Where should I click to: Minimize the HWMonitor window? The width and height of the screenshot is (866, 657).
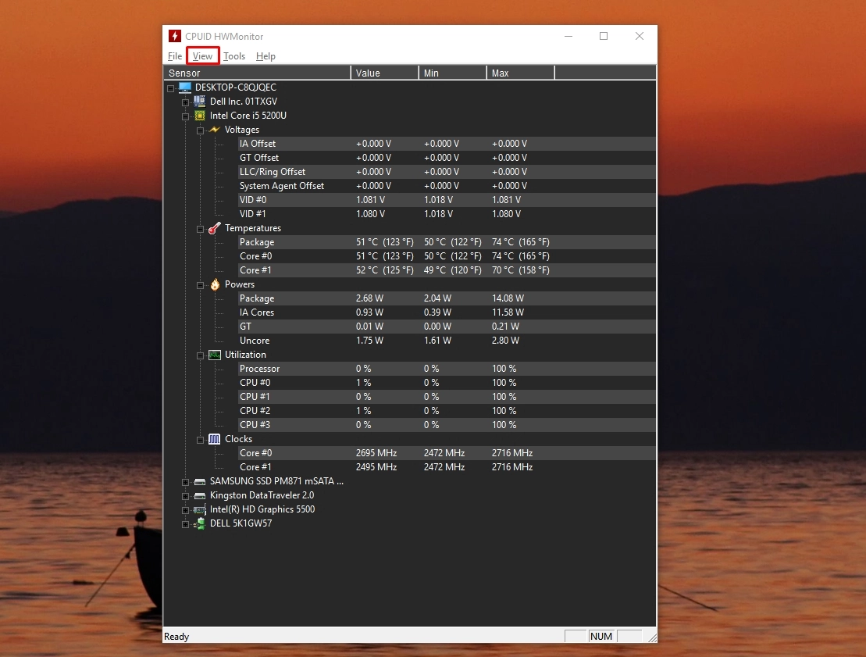[568, 36]
